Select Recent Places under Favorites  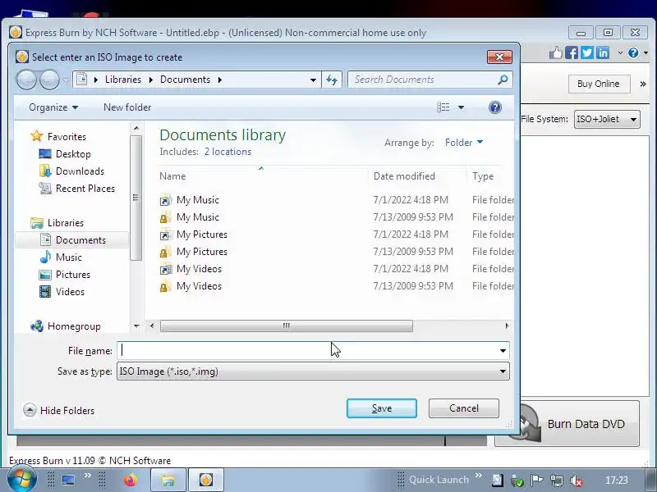[x=85, y=189]
